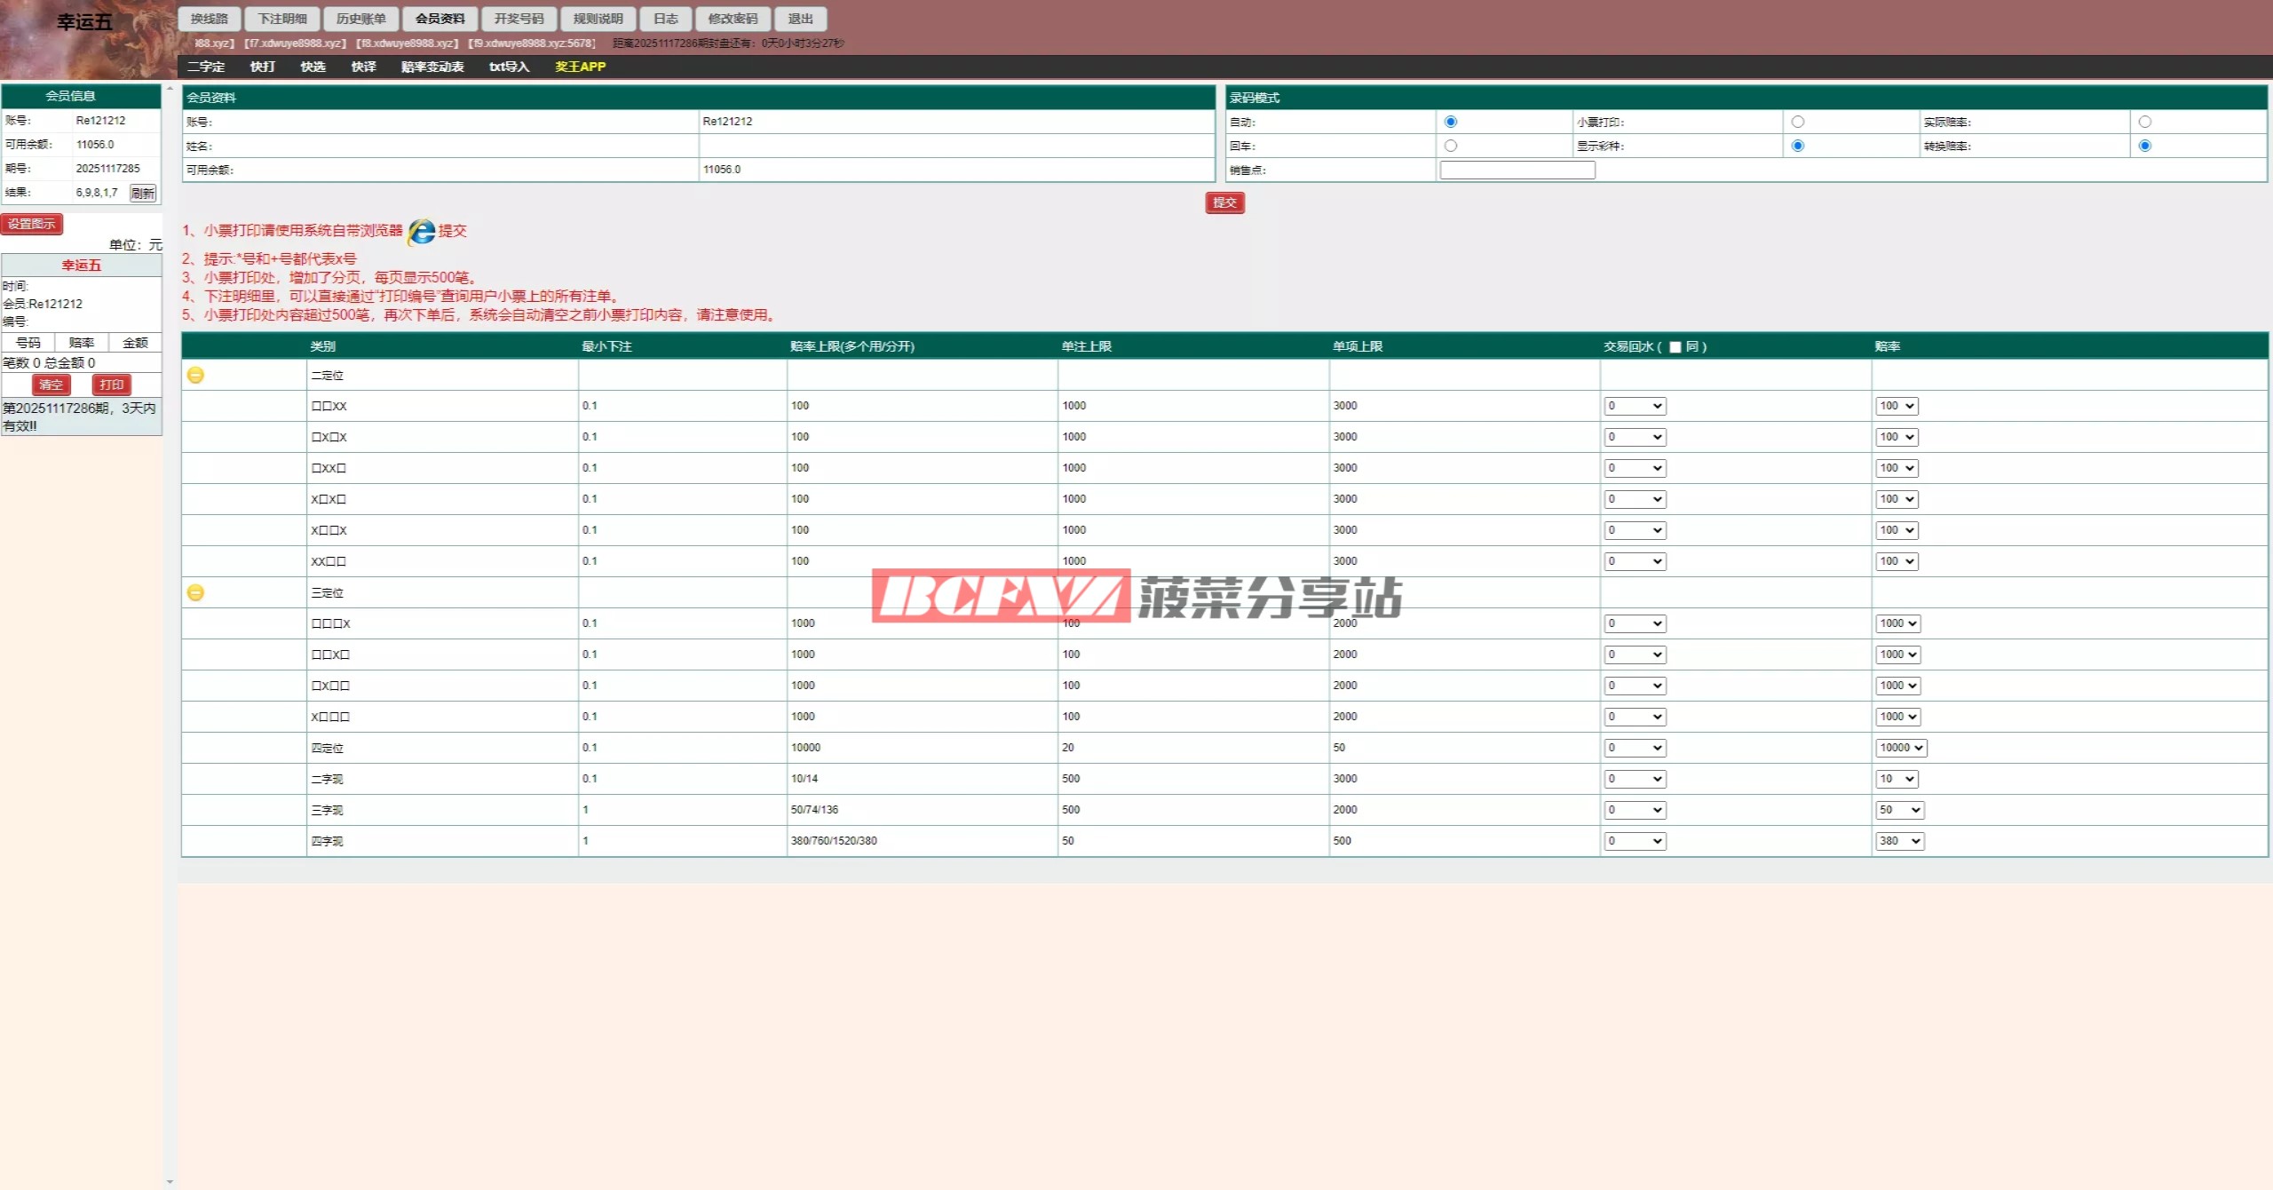
Task: Click the Internet Explorer browser icon
Action: tap(422, 231)
